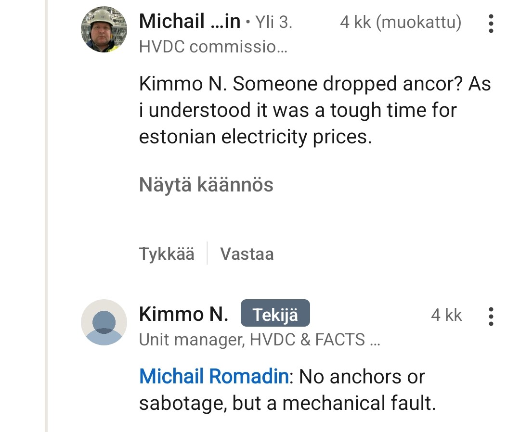The width and height of the screenshot is (520, 432).
Task: Click the Yli 3. connection degree label
Action: pos(273,22)
